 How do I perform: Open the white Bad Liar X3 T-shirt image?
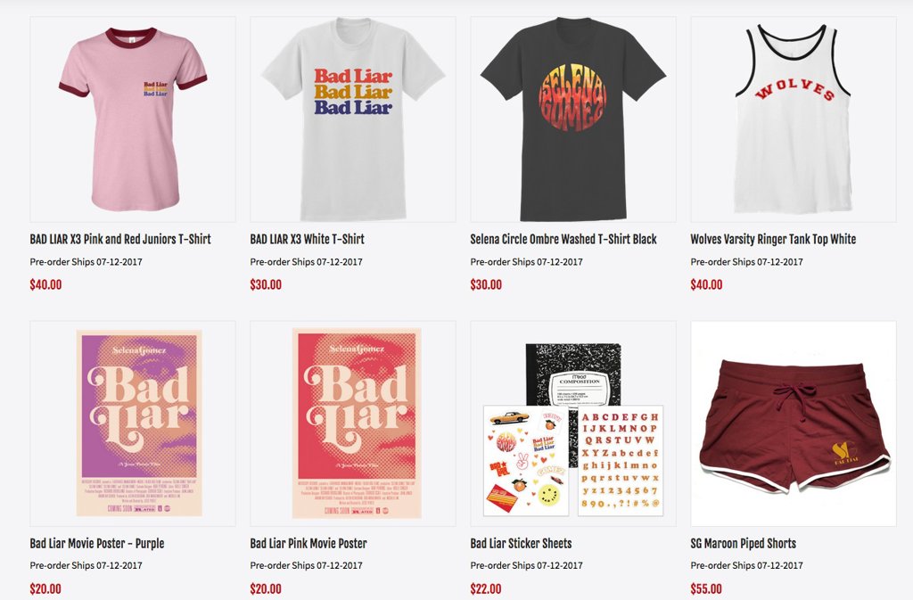(353, 119)
